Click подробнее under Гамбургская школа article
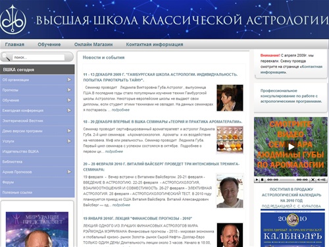This screenshot has height=247, width=329. point(120,110)
